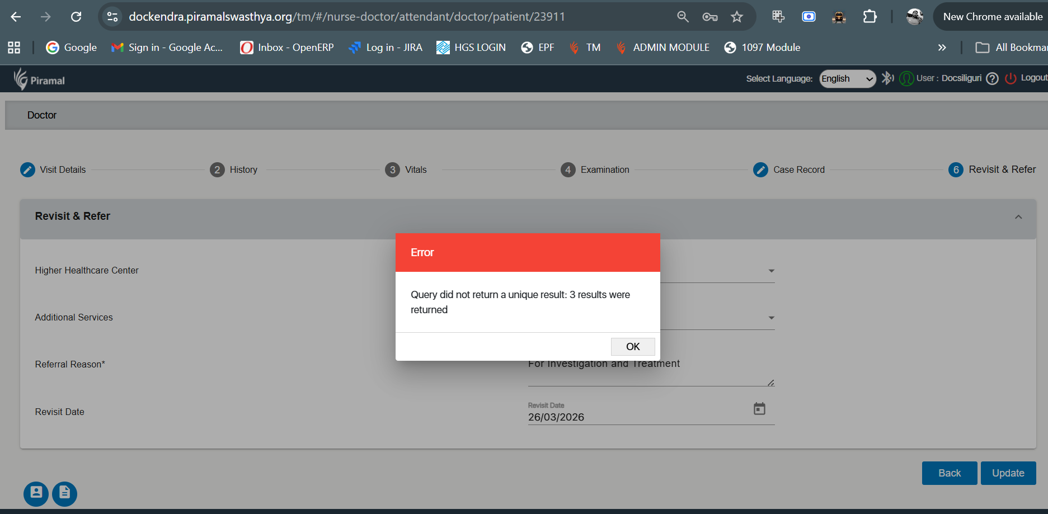
Task: Click the Back button
Action: [x=949, y=473]
